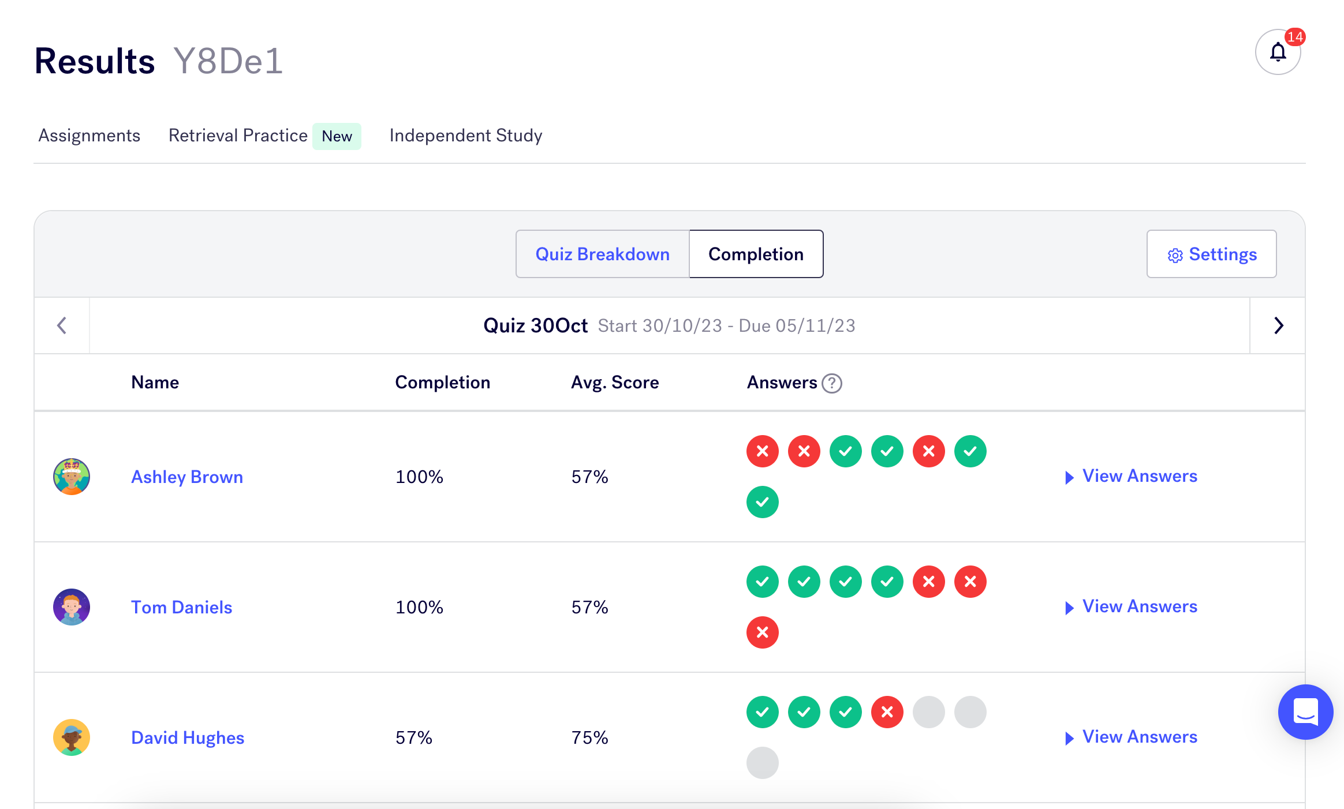Click David Hughes' avatar icon
Image resolution: width=1344 pixels, height=809 pixels.
72,737
